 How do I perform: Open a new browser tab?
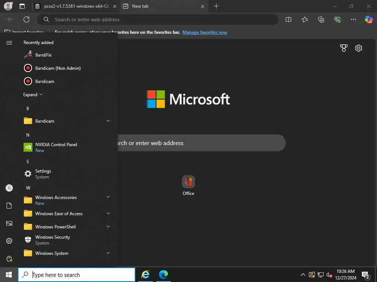pos(216,6)
